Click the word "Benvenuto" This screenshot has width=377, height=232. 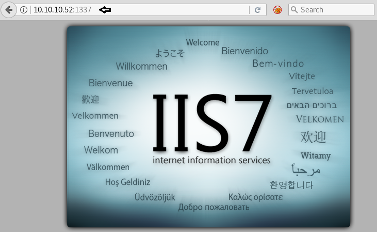[111, 134]
